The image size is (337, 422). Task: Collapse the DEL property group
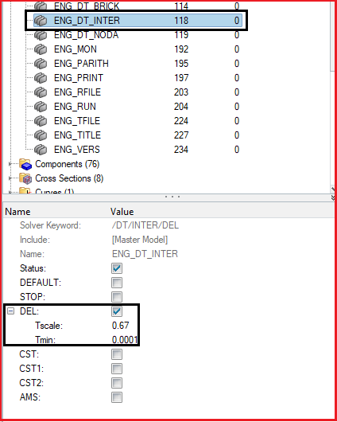point(11,311)
